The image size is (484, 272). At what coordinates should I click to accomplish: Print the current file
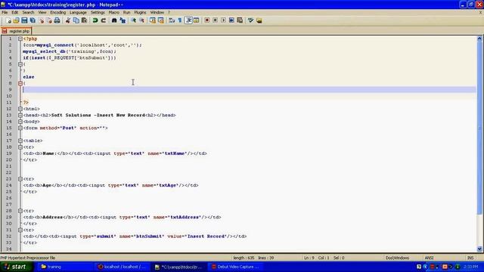tap(57, 20)
